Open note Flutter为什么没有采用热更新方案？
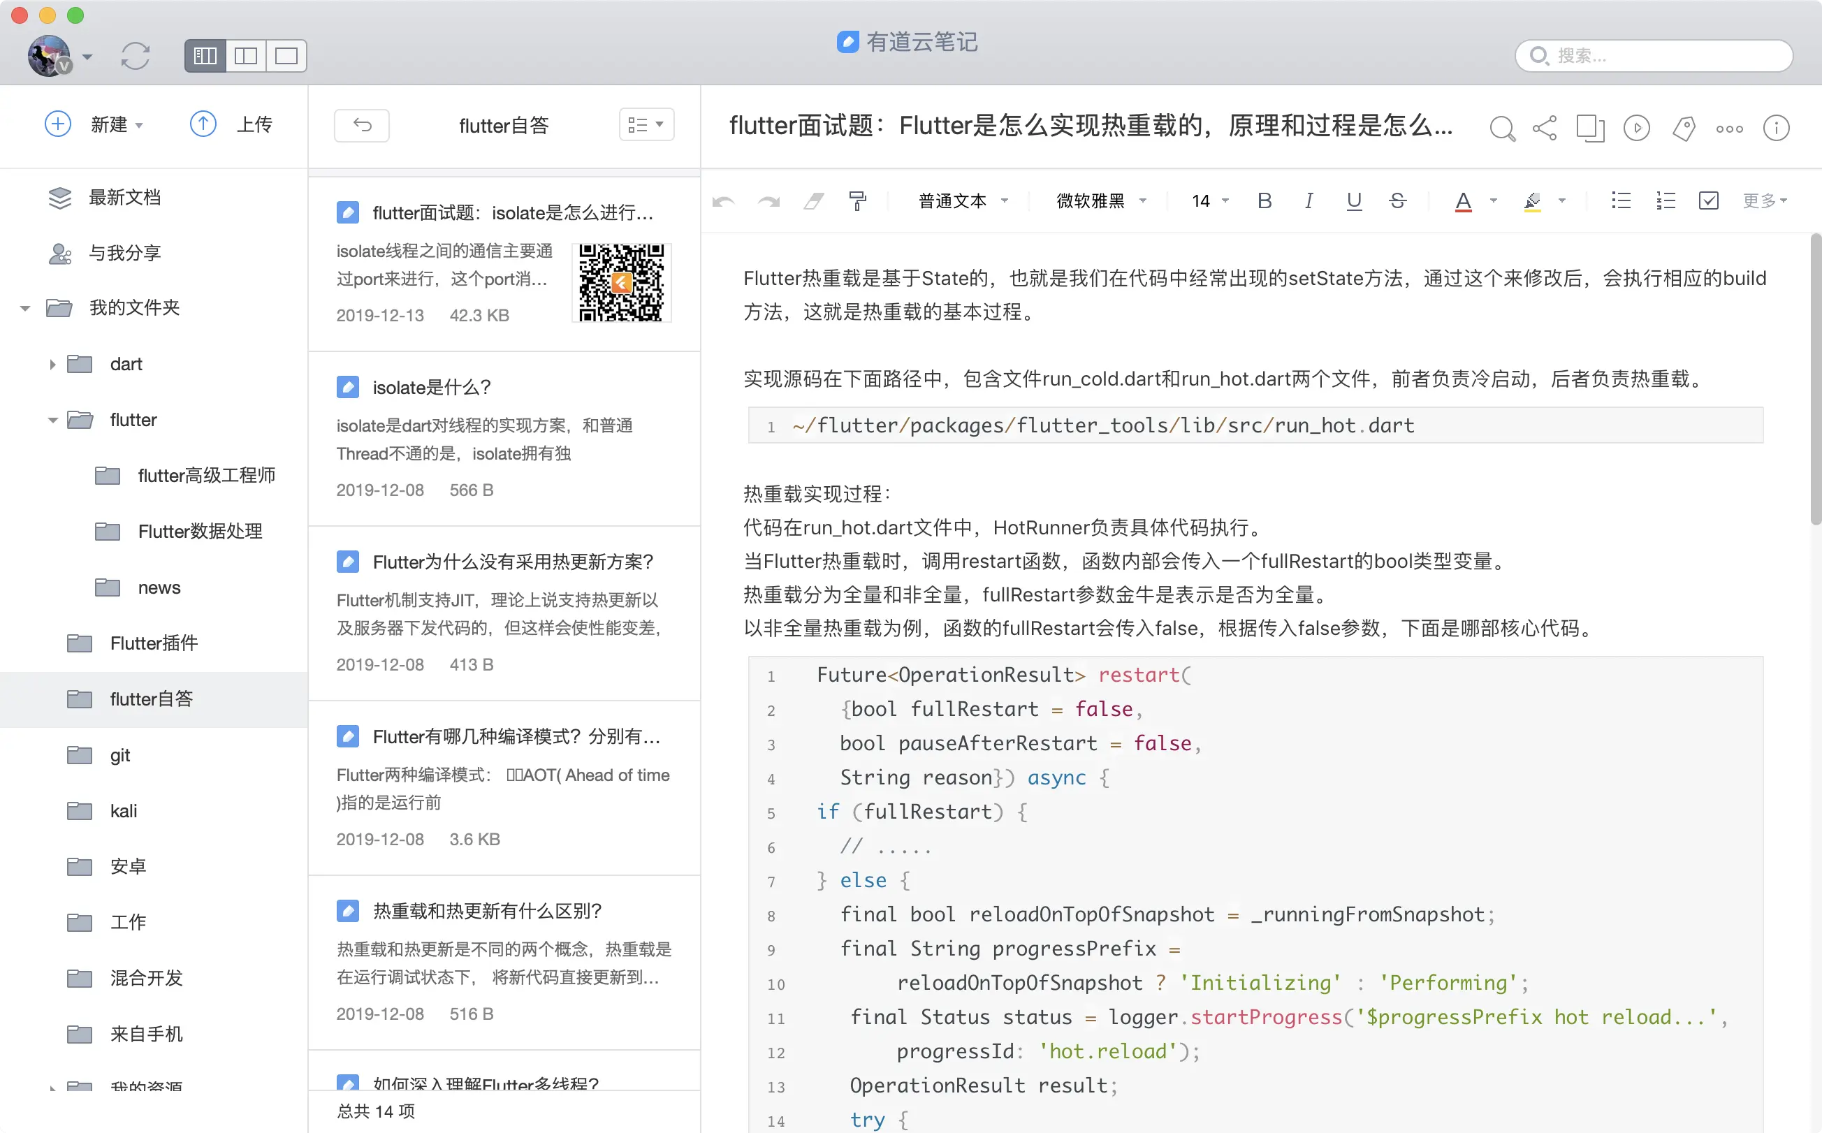 tap(504, 613)
